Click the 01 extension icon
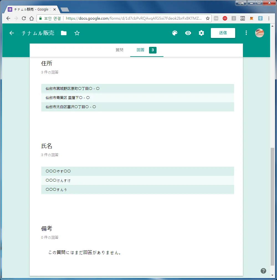The width and height of the screenshot is (277, 280). (243, 18)
